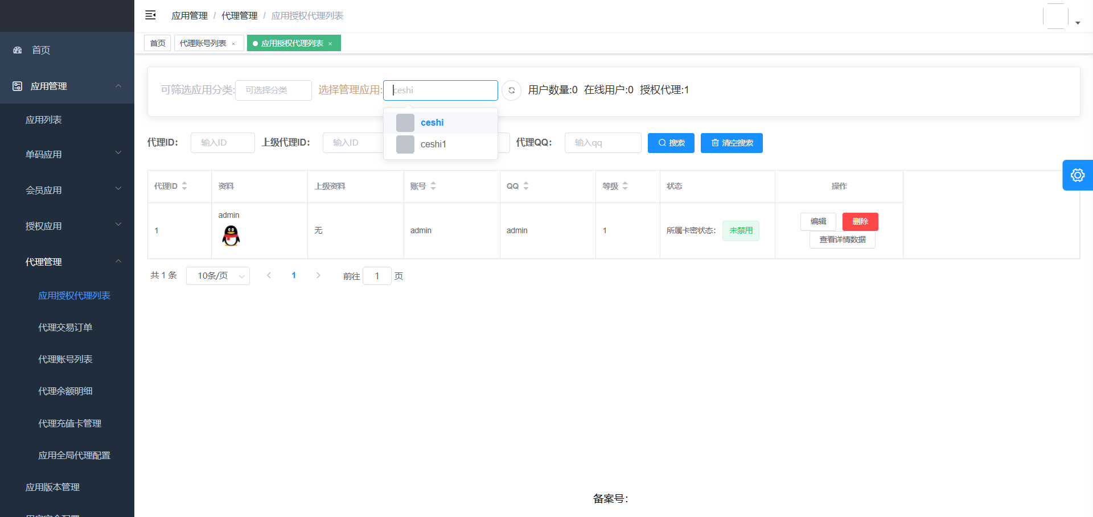1093x517 pixels.
Task: Switch to the 首页 tab
Action: (158, 43)
